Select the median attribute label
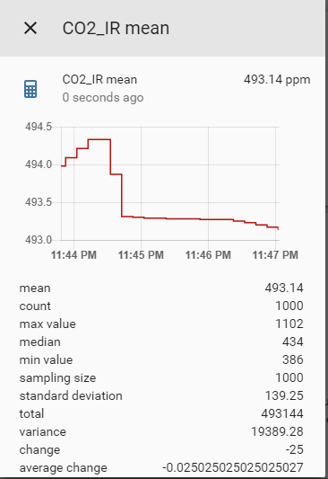Screen dimensions: 328x479 click(x=40, y=342)
